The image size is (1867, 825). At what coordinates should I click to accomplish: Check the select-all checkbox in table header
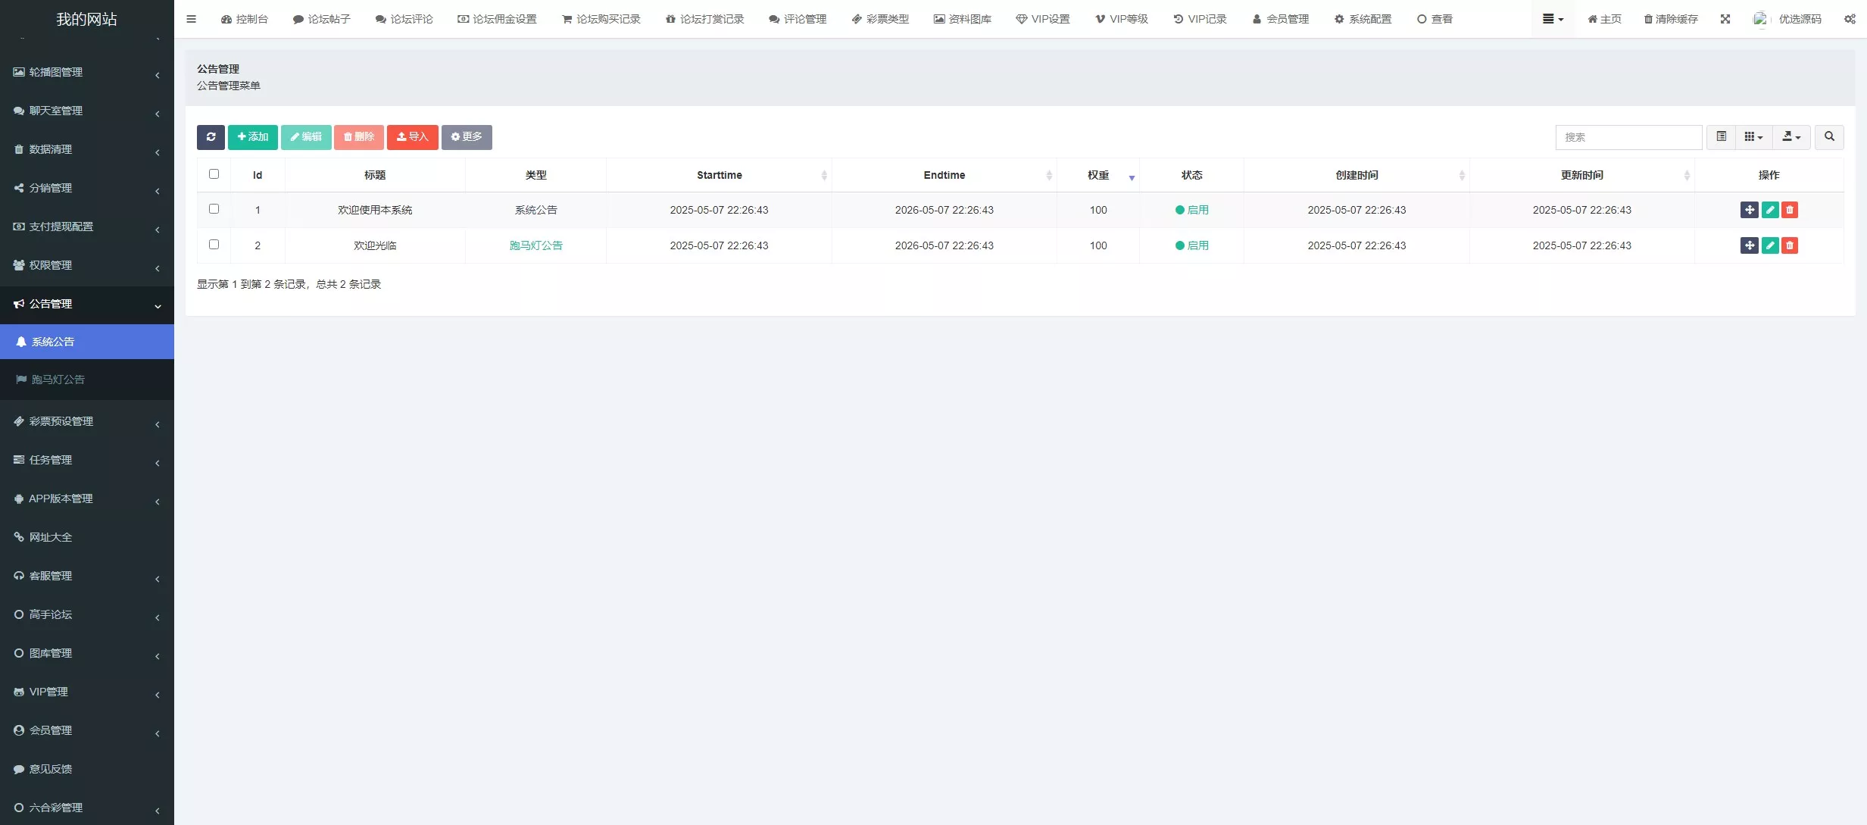(x=214, y=174)
